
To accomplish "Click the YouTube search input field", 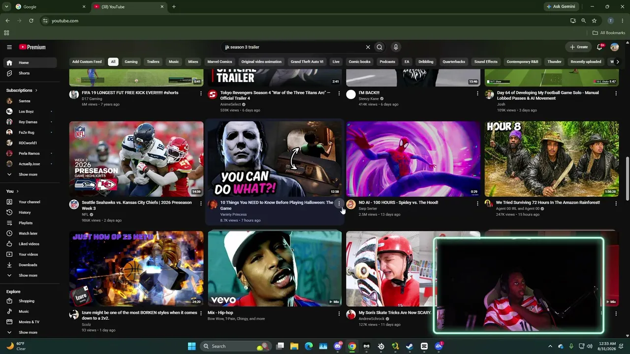I will point(294,47).
